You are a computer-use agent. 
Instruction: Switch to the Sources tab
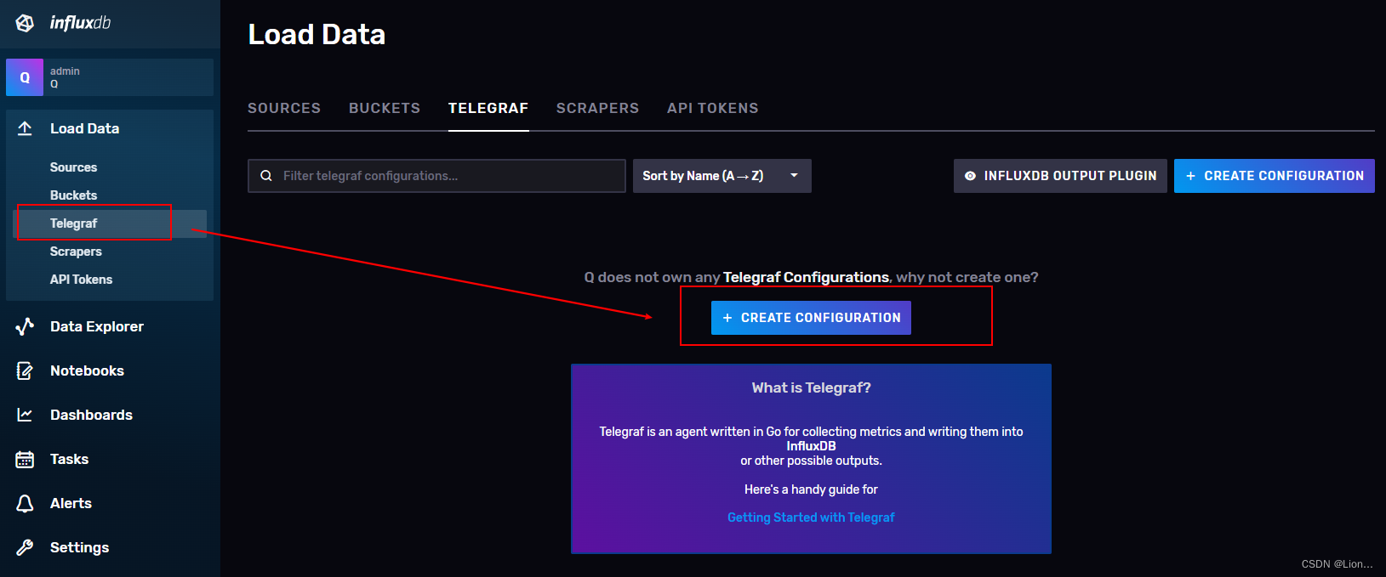point(284,108)
